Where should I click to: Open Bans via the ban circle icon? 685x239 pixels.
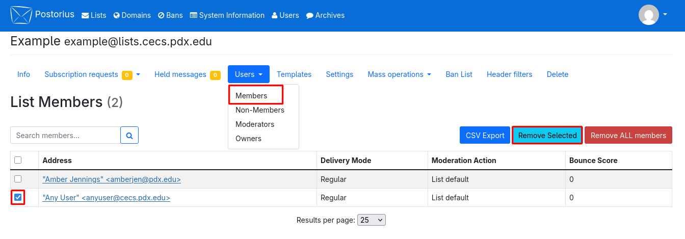pos(161,15)
